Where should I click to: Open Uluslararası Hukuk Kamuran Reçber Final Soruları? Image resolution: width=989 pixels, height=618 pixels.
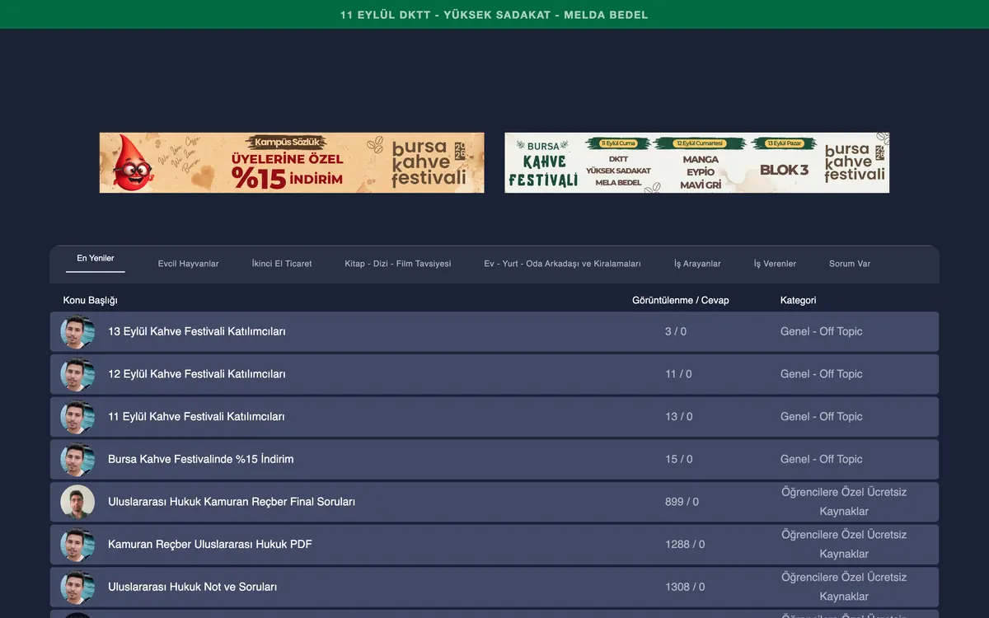coord(232,502)
